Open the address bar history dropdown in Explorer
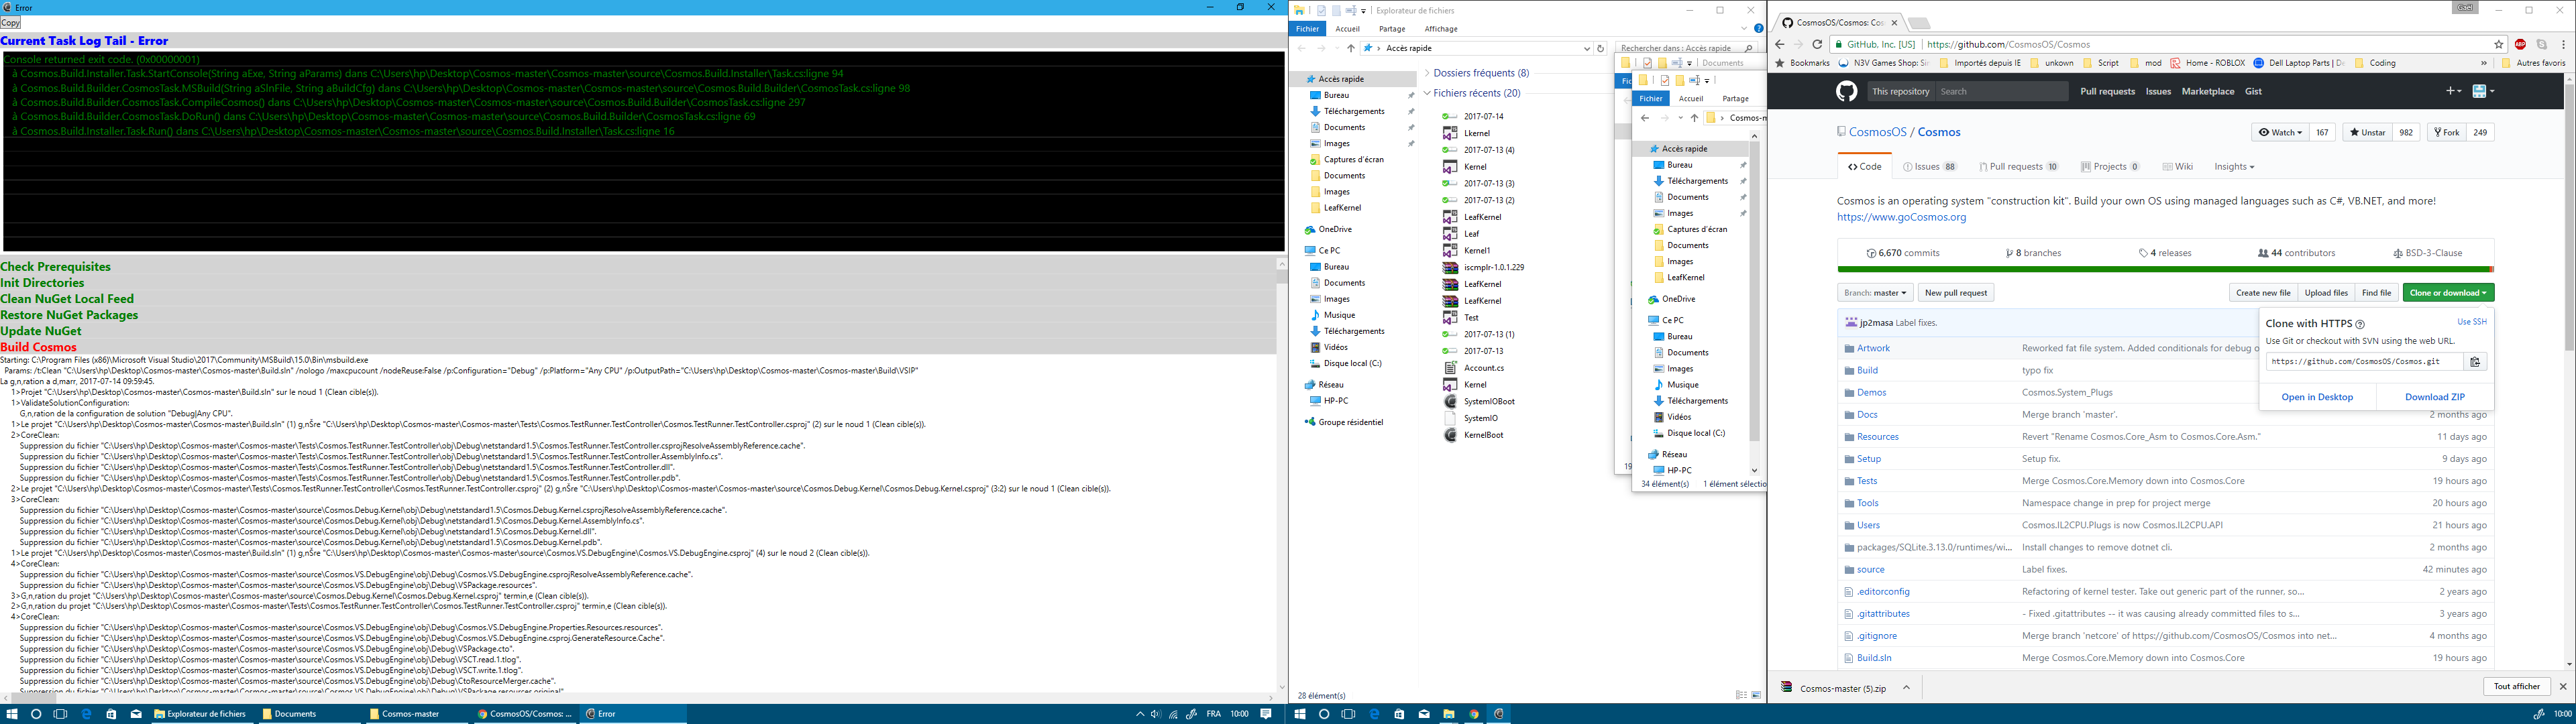Screen dimensions: 2576x724 coord(1587,47)
